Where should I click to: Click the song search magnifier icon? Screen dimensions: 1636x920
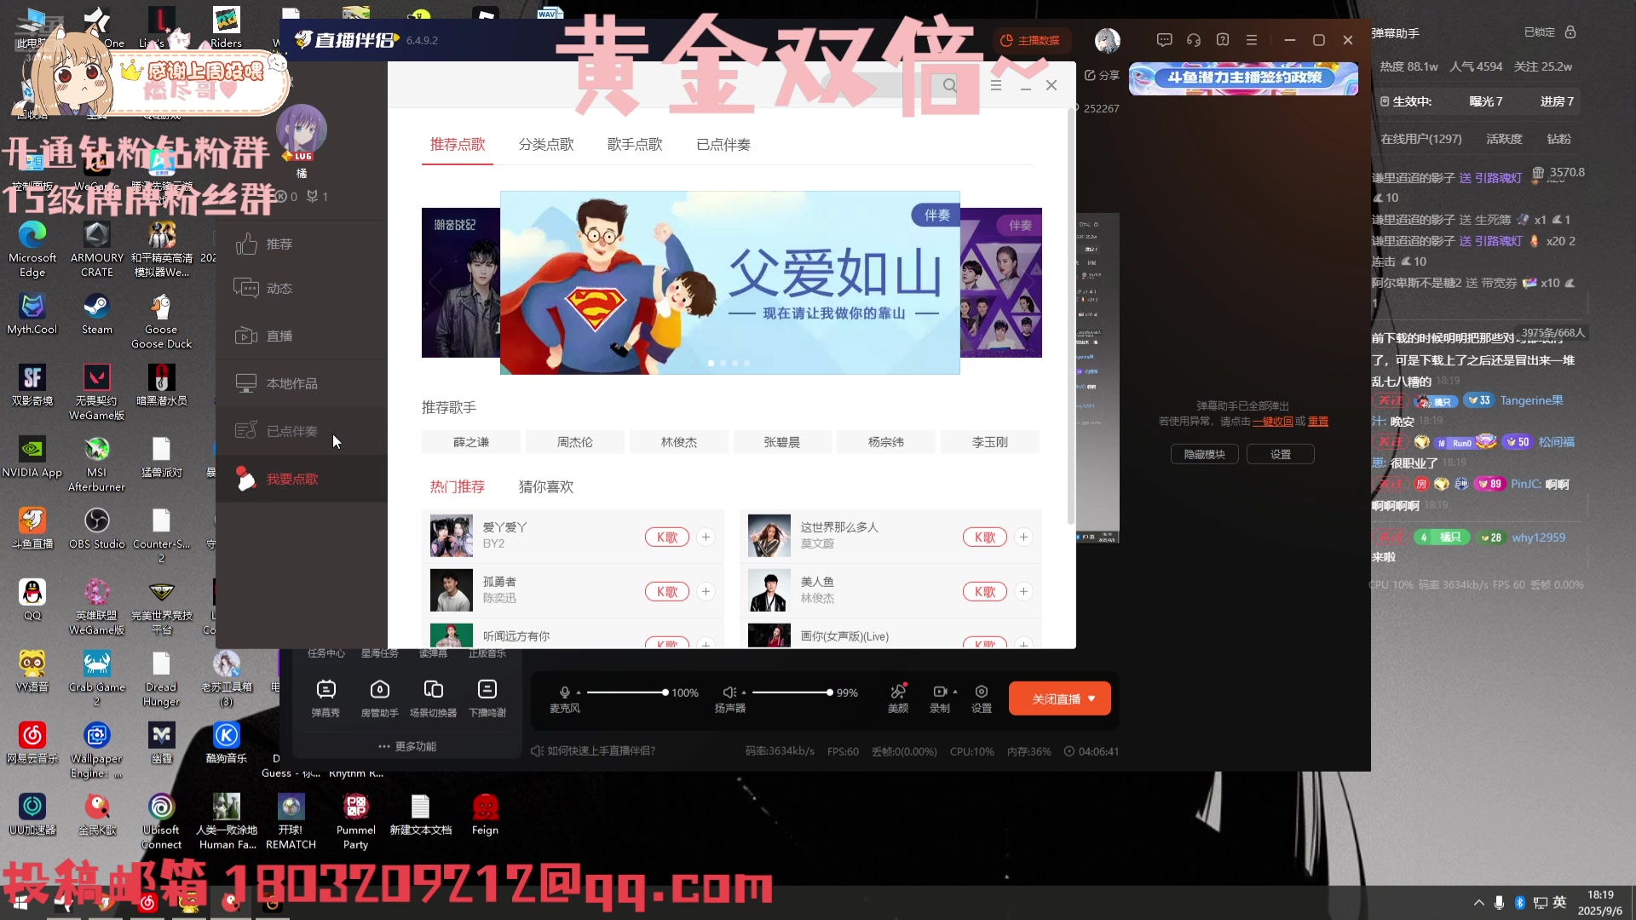(x=949, y=85)
